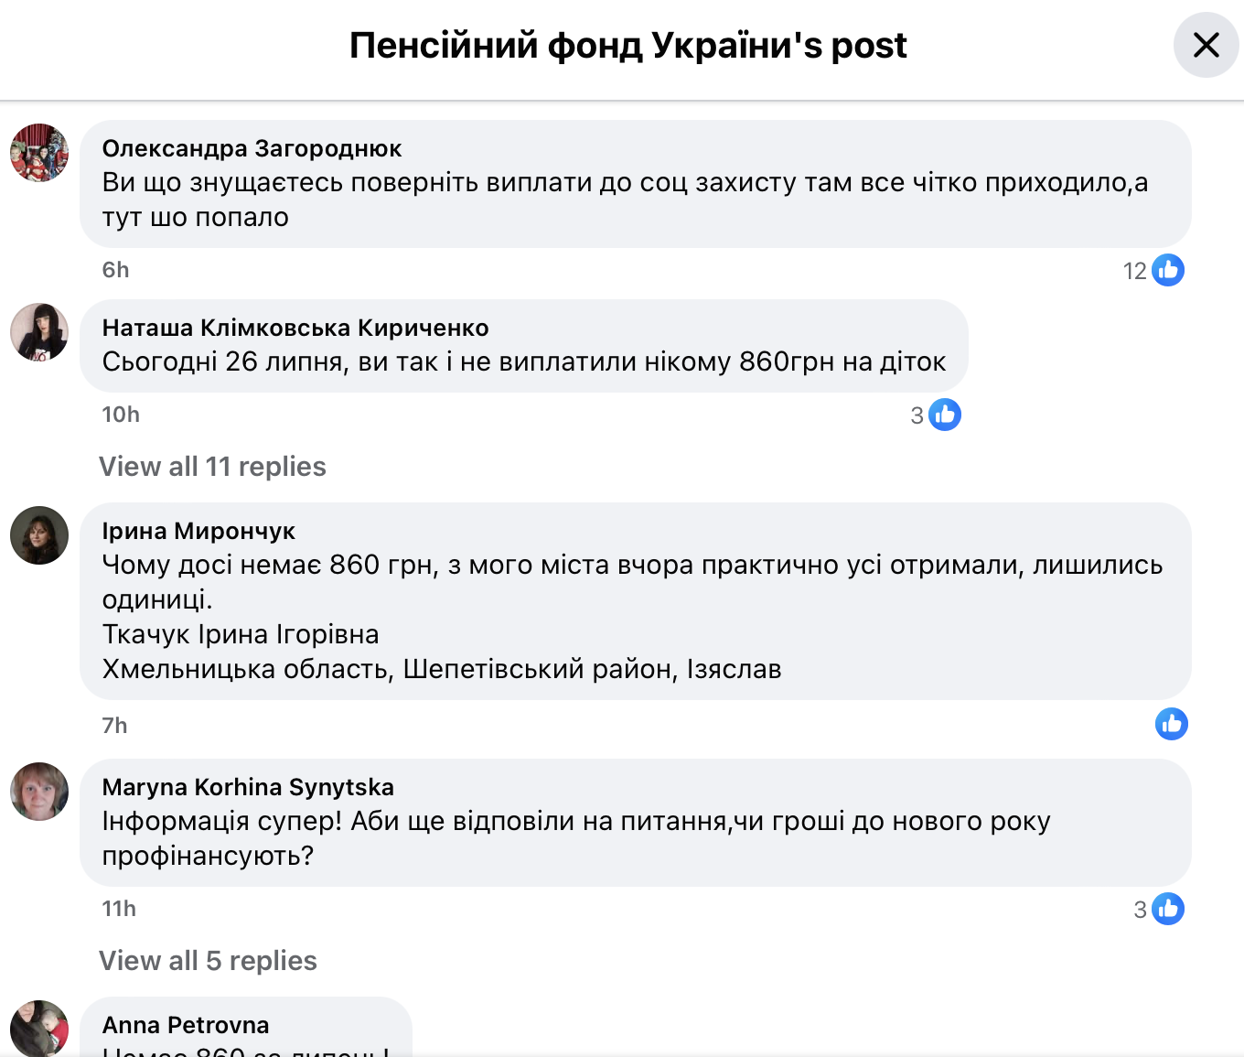The width and height of the screenshot is (1244, 1057).
Task: Open Наташа Клімковська Кириченко's avatar
Action: [x=39, y=332]
